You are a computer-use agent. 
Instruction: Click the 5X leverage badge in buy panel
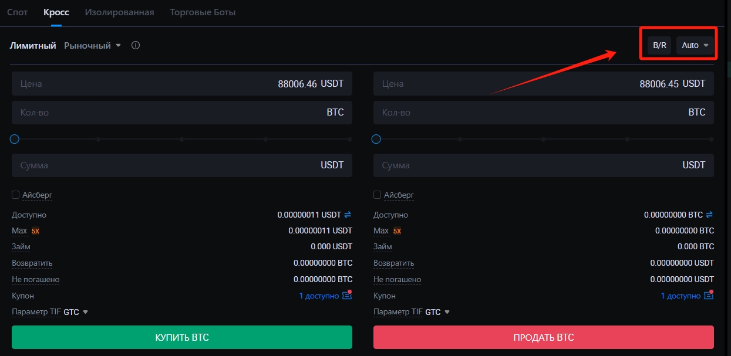pos(36,231)
